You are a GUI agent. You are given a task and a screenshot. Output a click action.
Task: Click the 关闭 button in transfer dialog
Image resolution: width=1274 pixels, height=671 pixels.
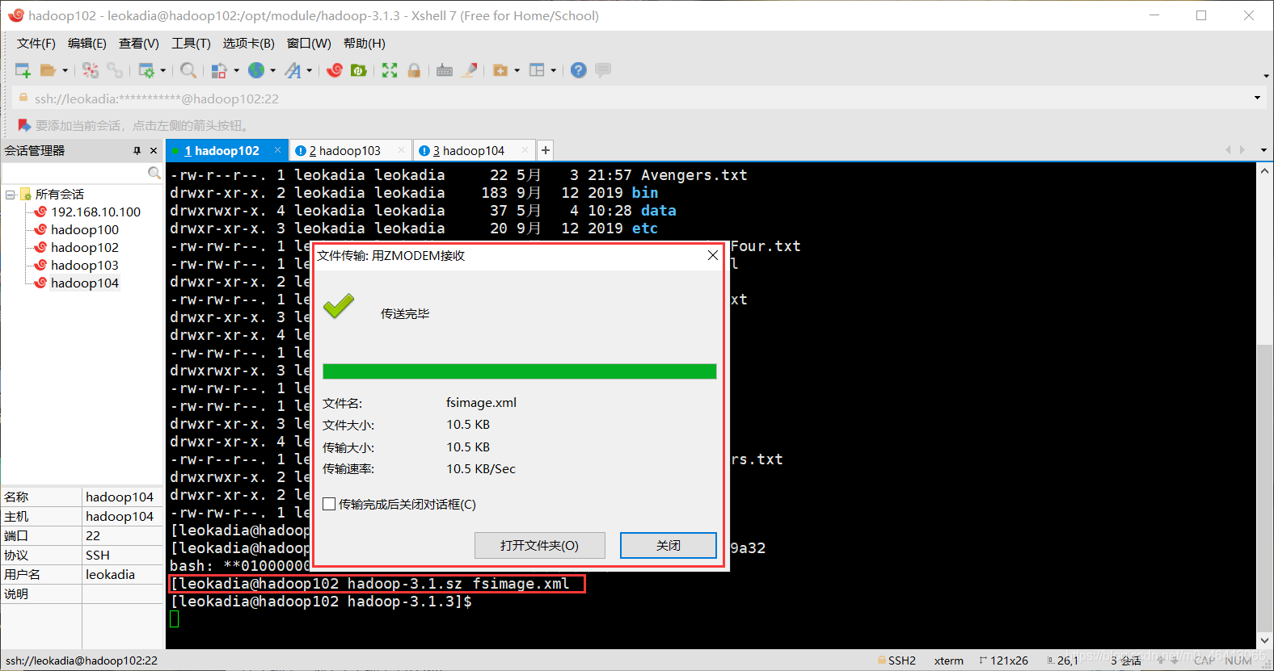[669, 545]
